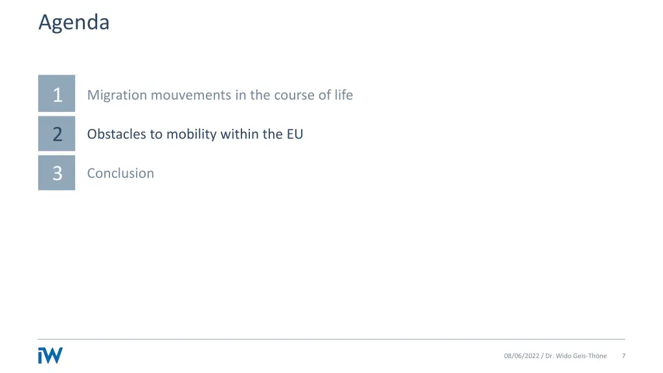Click the word Agenda's letter A
The width and height of the screenshot is (663, 373).
click(45, 22)
